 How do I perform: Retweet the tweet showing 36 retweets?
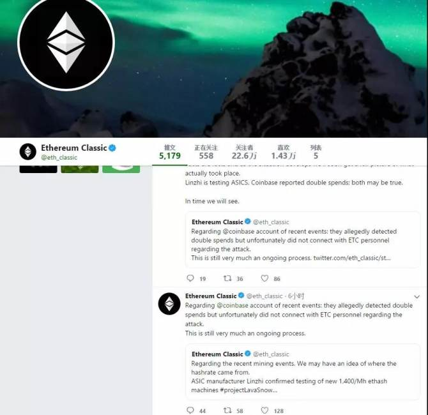point(227,278)
